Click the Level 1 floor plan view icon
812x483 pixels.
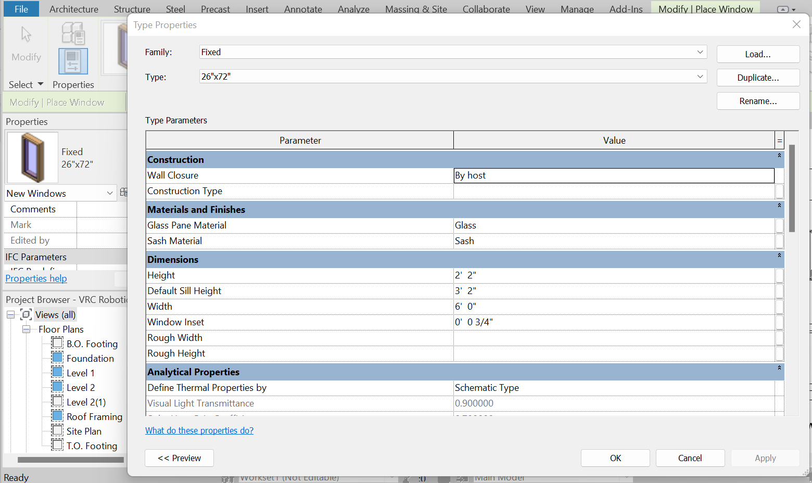coord(56,372)
